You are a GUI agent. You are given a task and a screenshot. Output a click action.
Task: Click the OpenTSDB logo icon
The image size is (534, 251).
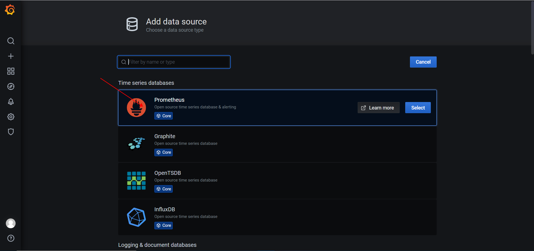(136, 181)
